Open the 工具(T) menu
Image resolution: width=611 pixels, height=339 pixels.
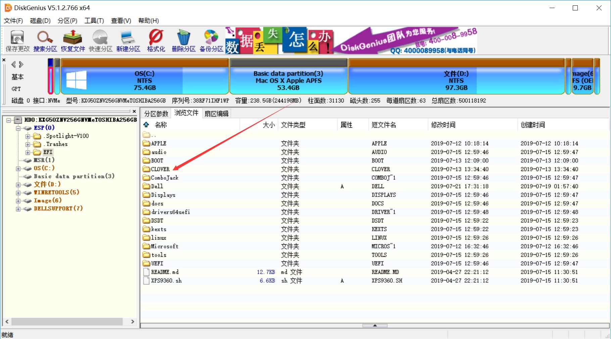[94, 20]
